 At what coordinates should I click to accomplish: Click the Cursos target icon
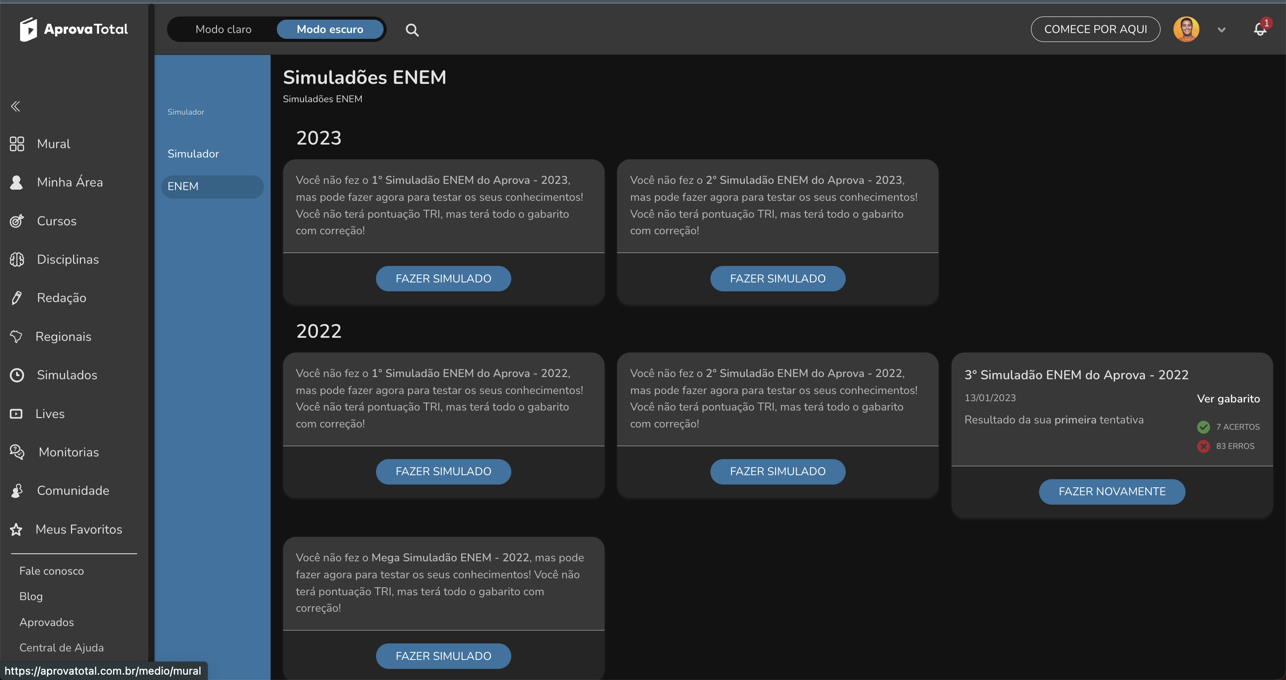click(x=17, y=221)
